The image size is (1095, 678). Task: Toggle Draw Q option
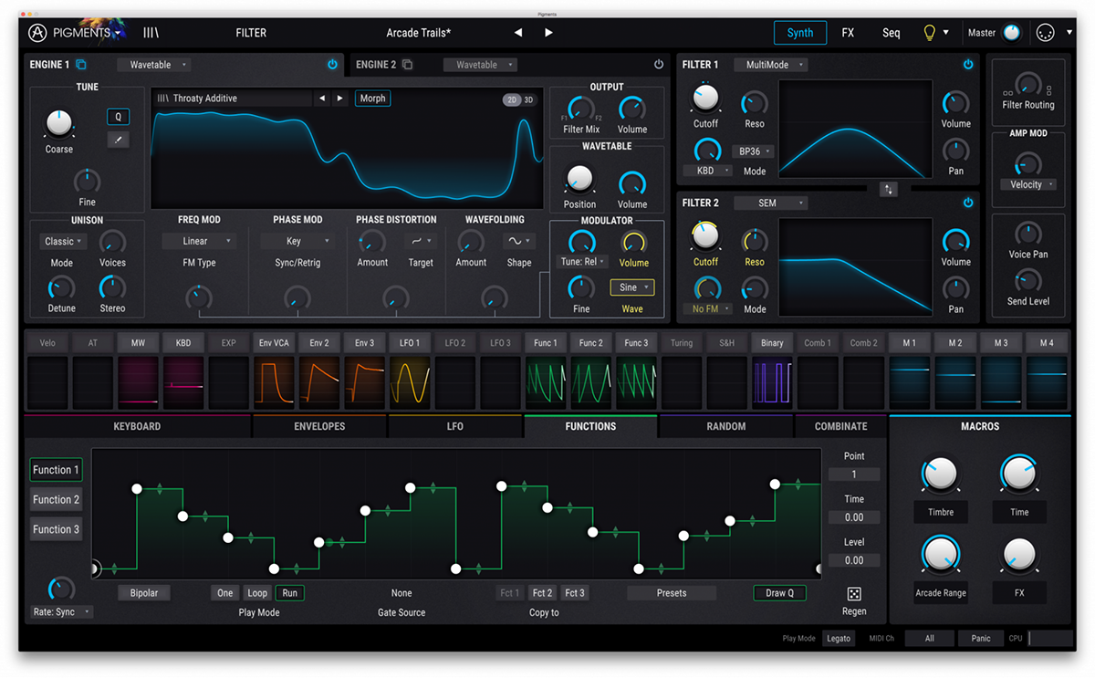click(779, 593)
